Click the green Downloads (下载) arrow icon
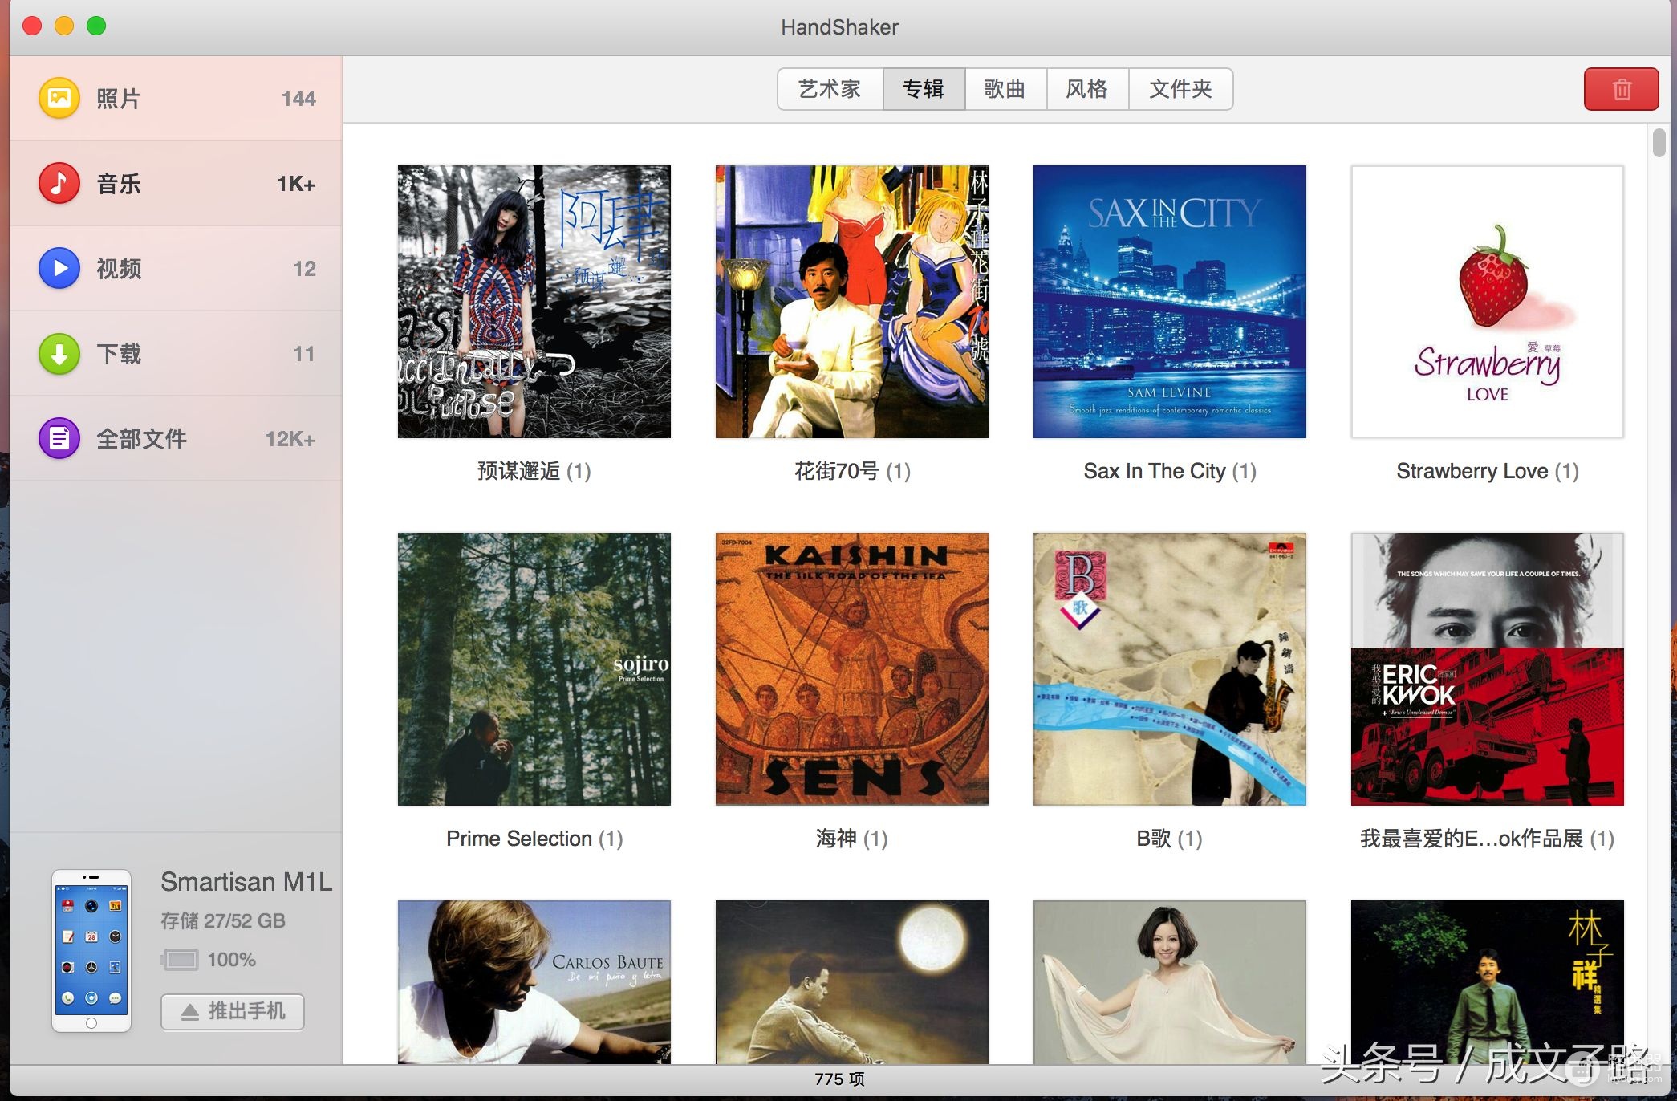 point(59,353)
